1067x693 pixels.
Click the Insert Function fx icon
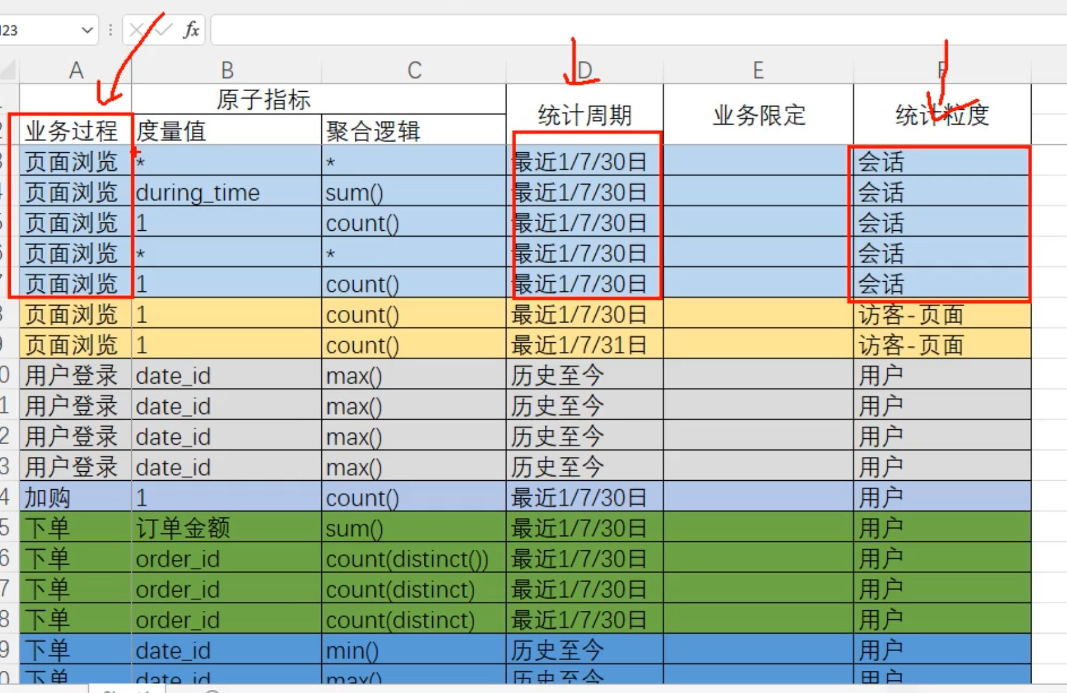click(191, 29)
